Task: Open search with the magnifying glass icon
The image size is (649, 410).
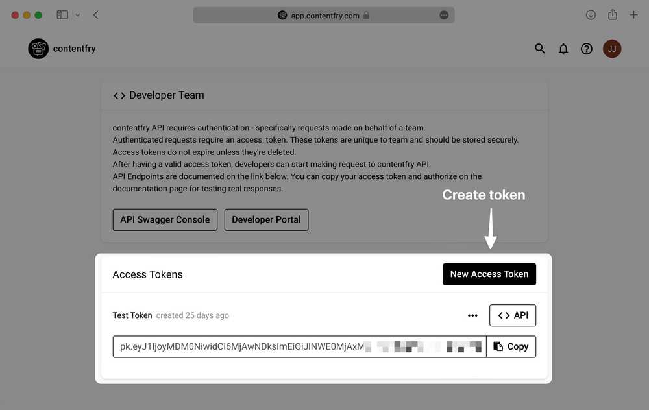Action: [x=539, y=48]
